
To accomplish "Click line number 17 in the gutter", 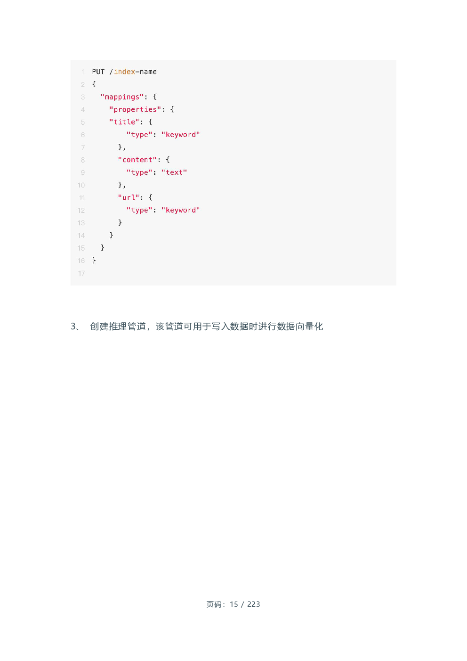I will (x=81, y=273).
